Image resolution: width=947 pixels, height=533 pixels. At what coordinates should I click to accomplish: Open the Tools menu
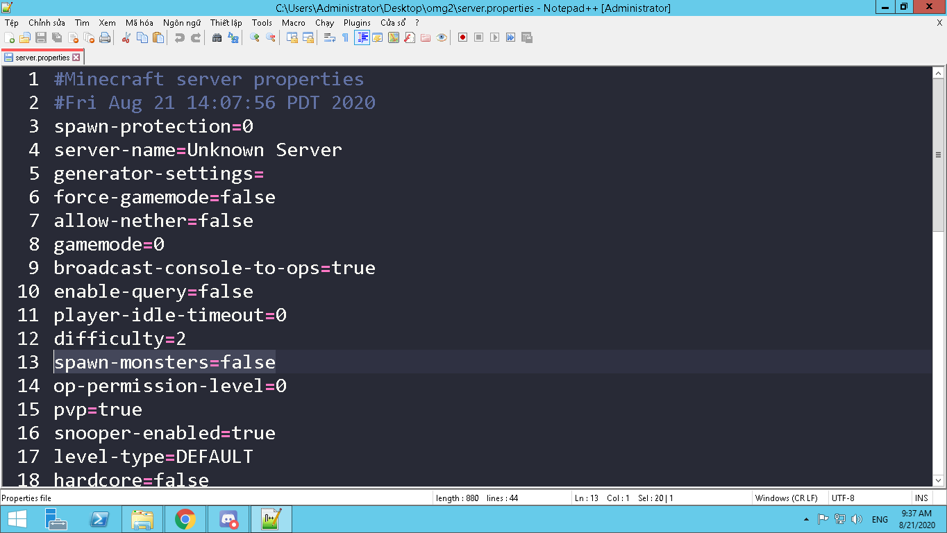[262, 23]
